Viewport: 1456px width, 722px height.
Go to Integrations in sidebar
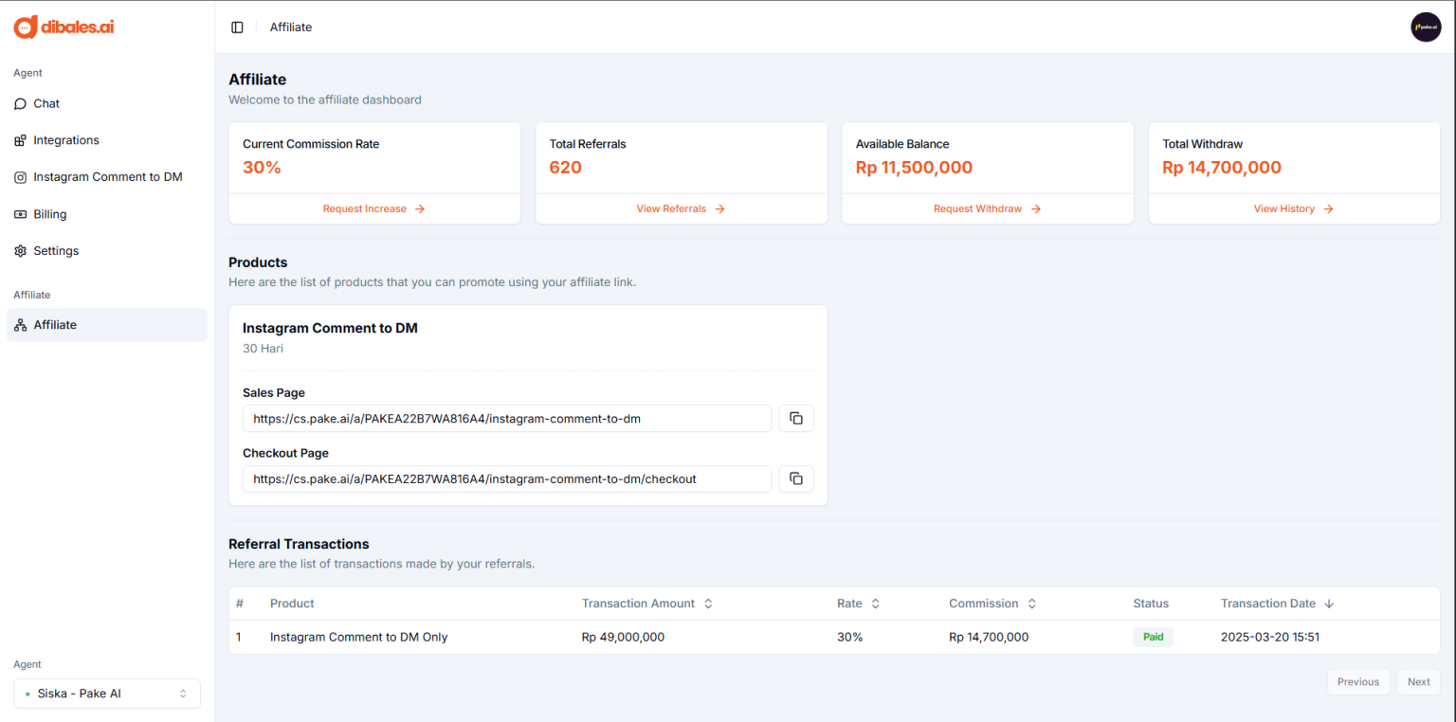pos(65,140)
